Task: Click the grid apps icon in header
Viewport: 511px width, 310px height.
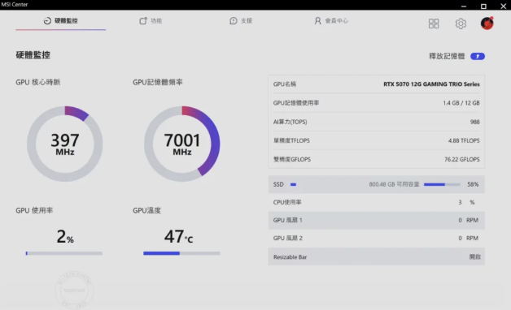Action: point(434,24)
